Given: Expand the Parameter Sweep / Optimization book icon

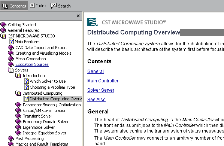Looking at the screenshot, I should coord(18,105).
